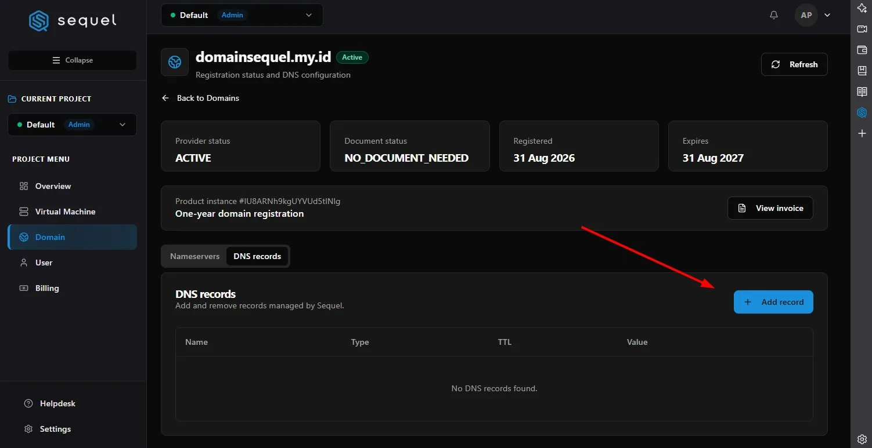Open User in the project menu

tap(72, 263)
